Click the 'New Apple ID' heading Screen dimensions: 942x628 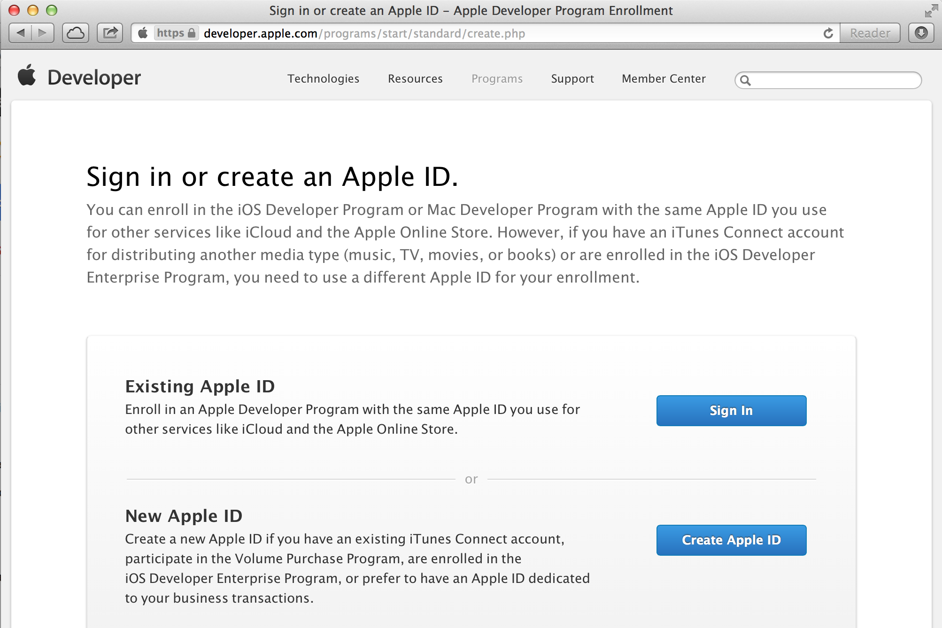coord(184,516)
